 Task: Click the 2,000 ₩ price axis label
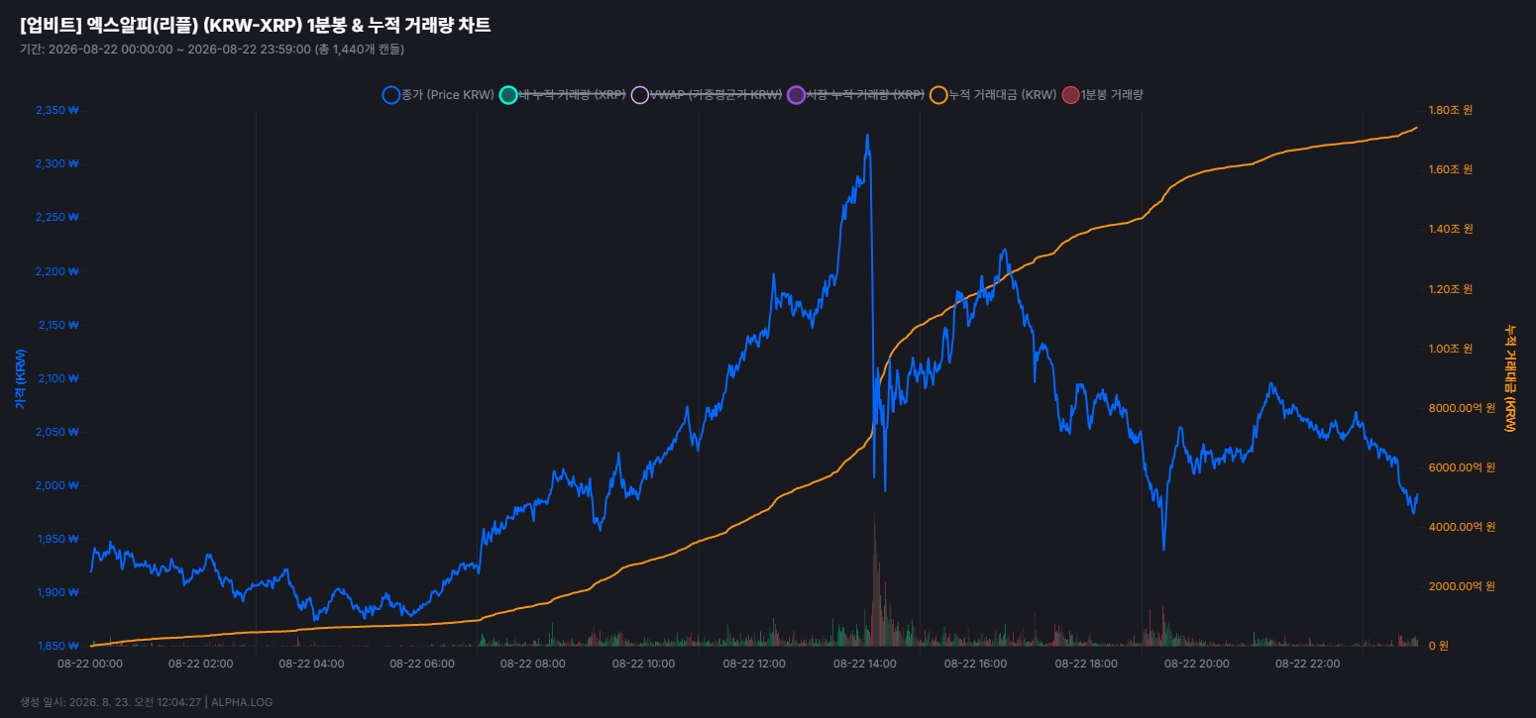(x=56, y=485)
